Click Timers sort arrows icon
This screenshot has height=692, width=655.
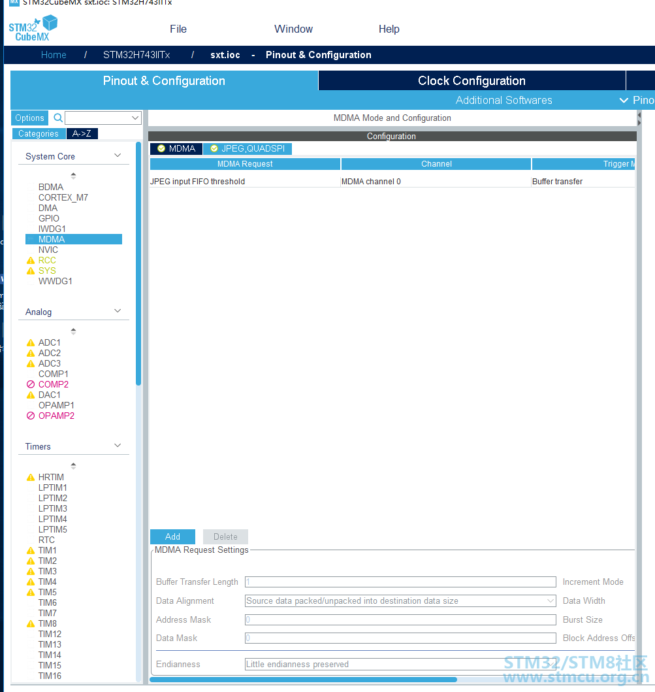[x=73, y=466]
